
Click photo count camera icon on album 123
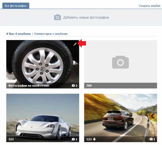click(151, 139)
